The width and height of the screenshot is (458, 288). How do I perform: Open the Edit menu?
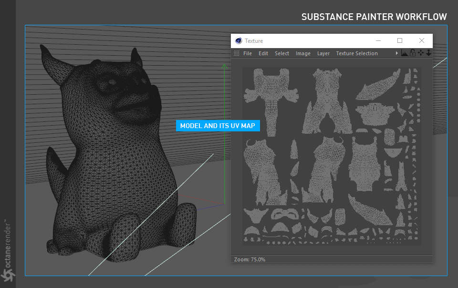coord(263,53)
